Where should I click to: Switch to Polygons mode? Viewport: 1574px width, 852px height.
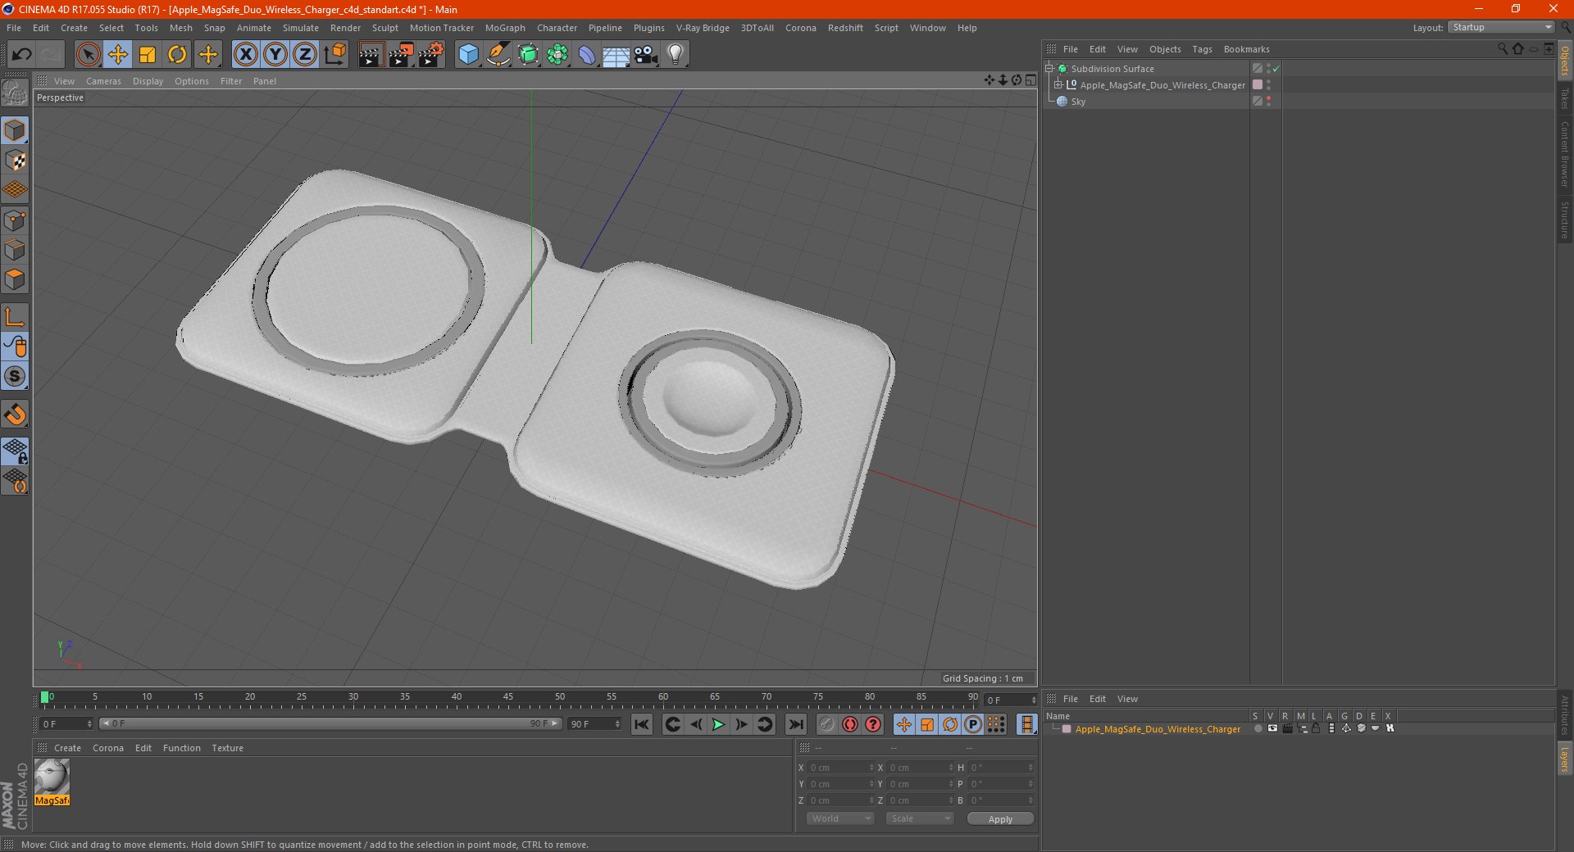(15, 279)
